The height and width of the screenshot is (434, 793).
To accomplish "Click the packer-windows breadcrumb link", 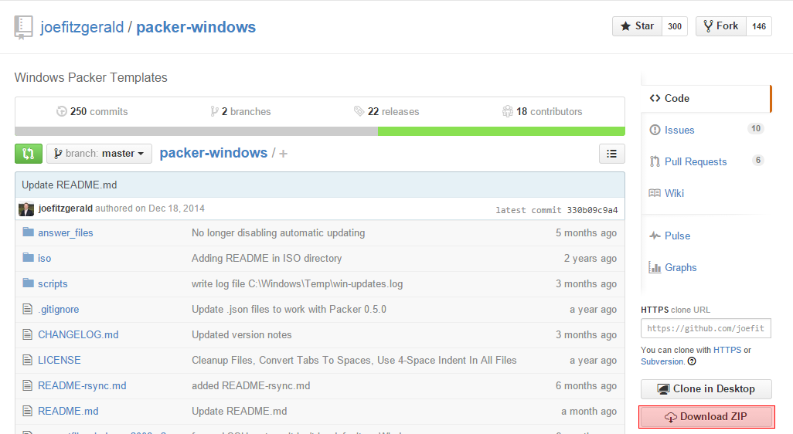I will pyautogui.click(x=213, y=153).
